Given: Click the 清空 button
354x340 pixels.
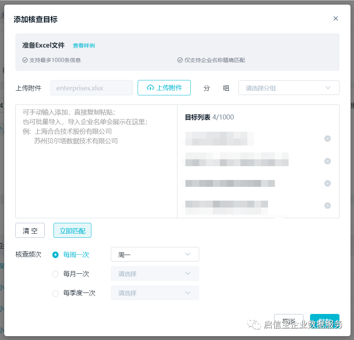Looking at the screenshot, I should (30, 230).
